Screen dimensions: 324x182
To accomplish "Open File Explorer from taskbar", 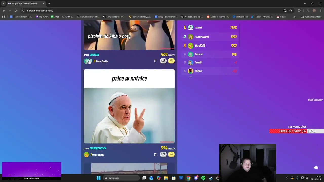I will click(x=166, y=178).
